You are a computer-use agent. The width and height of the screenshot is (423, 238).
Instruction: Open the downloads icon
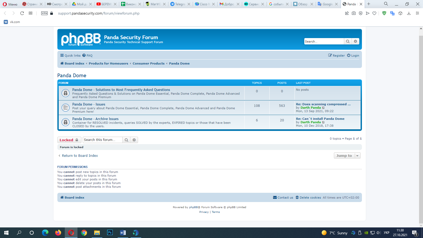click(409, 13)
